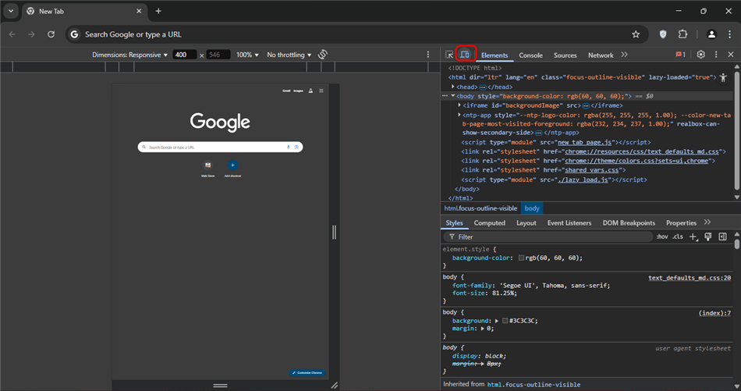Open DevTools settings gear
741x391 pixels.
coord(700,55)
